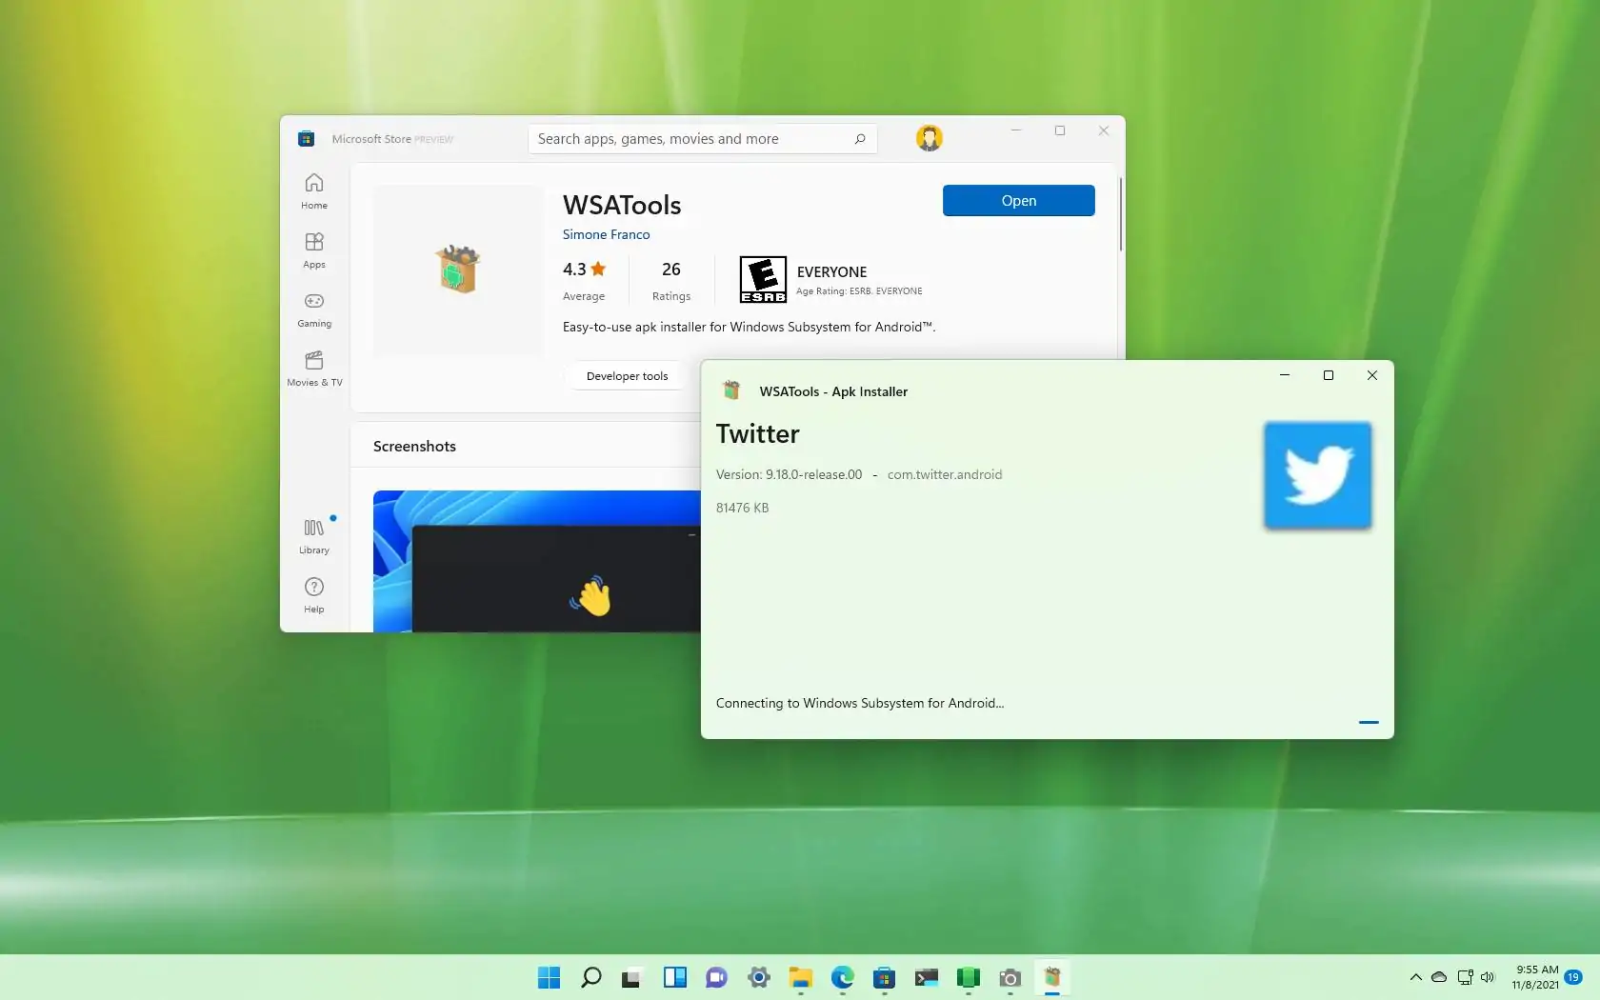Click the Store page vertical scrollbar

1121,214
